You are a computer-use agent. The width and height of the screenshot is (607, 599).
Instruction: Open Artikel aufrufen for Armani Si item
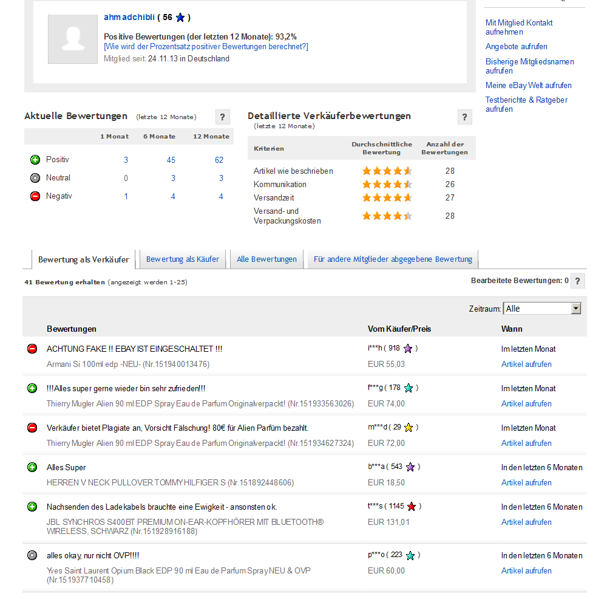[526, 365]
